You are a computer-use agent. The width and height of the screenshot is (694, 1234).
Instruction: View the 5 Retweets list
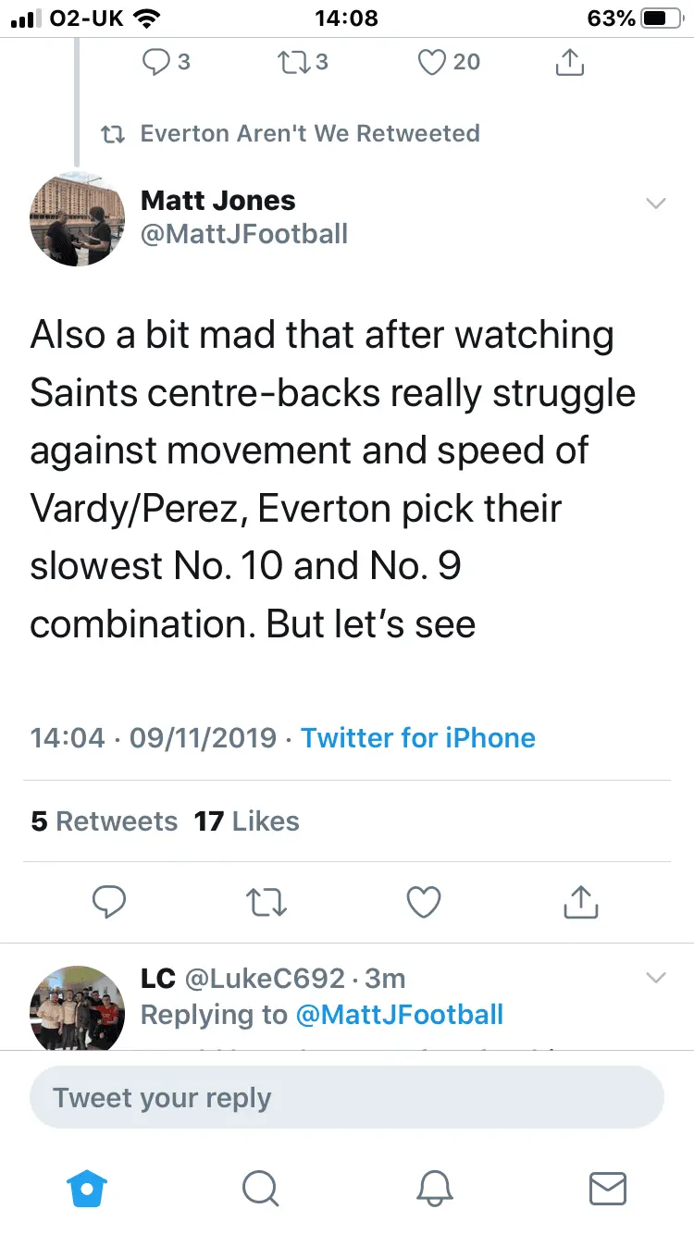[x=104, y=821]
